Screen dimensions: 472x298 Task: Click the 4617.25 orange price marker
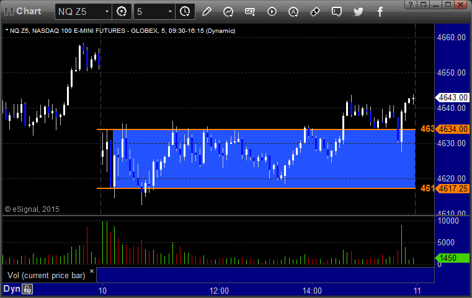tap(452, 188)
